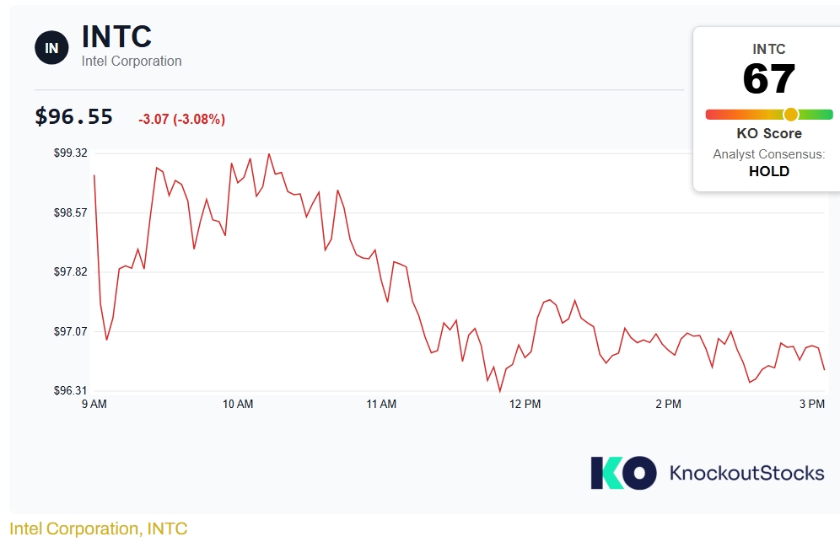
Task: Click the KnockoutStocks brand name
Action: pyautogui.click(x=746, y=473)
